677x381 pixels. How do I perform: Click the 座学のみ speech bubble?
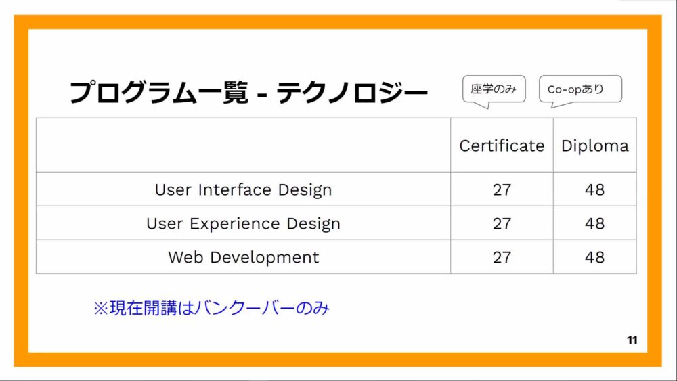click(x=494, y=89)
